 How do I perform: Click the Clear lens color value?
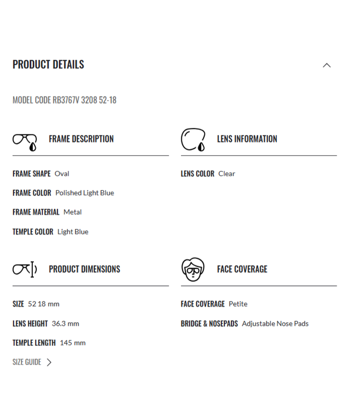point(227,174)
